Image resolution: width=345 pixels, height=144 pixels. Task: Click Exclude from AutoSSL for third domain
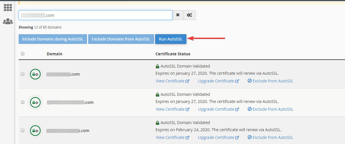[271, 137]
